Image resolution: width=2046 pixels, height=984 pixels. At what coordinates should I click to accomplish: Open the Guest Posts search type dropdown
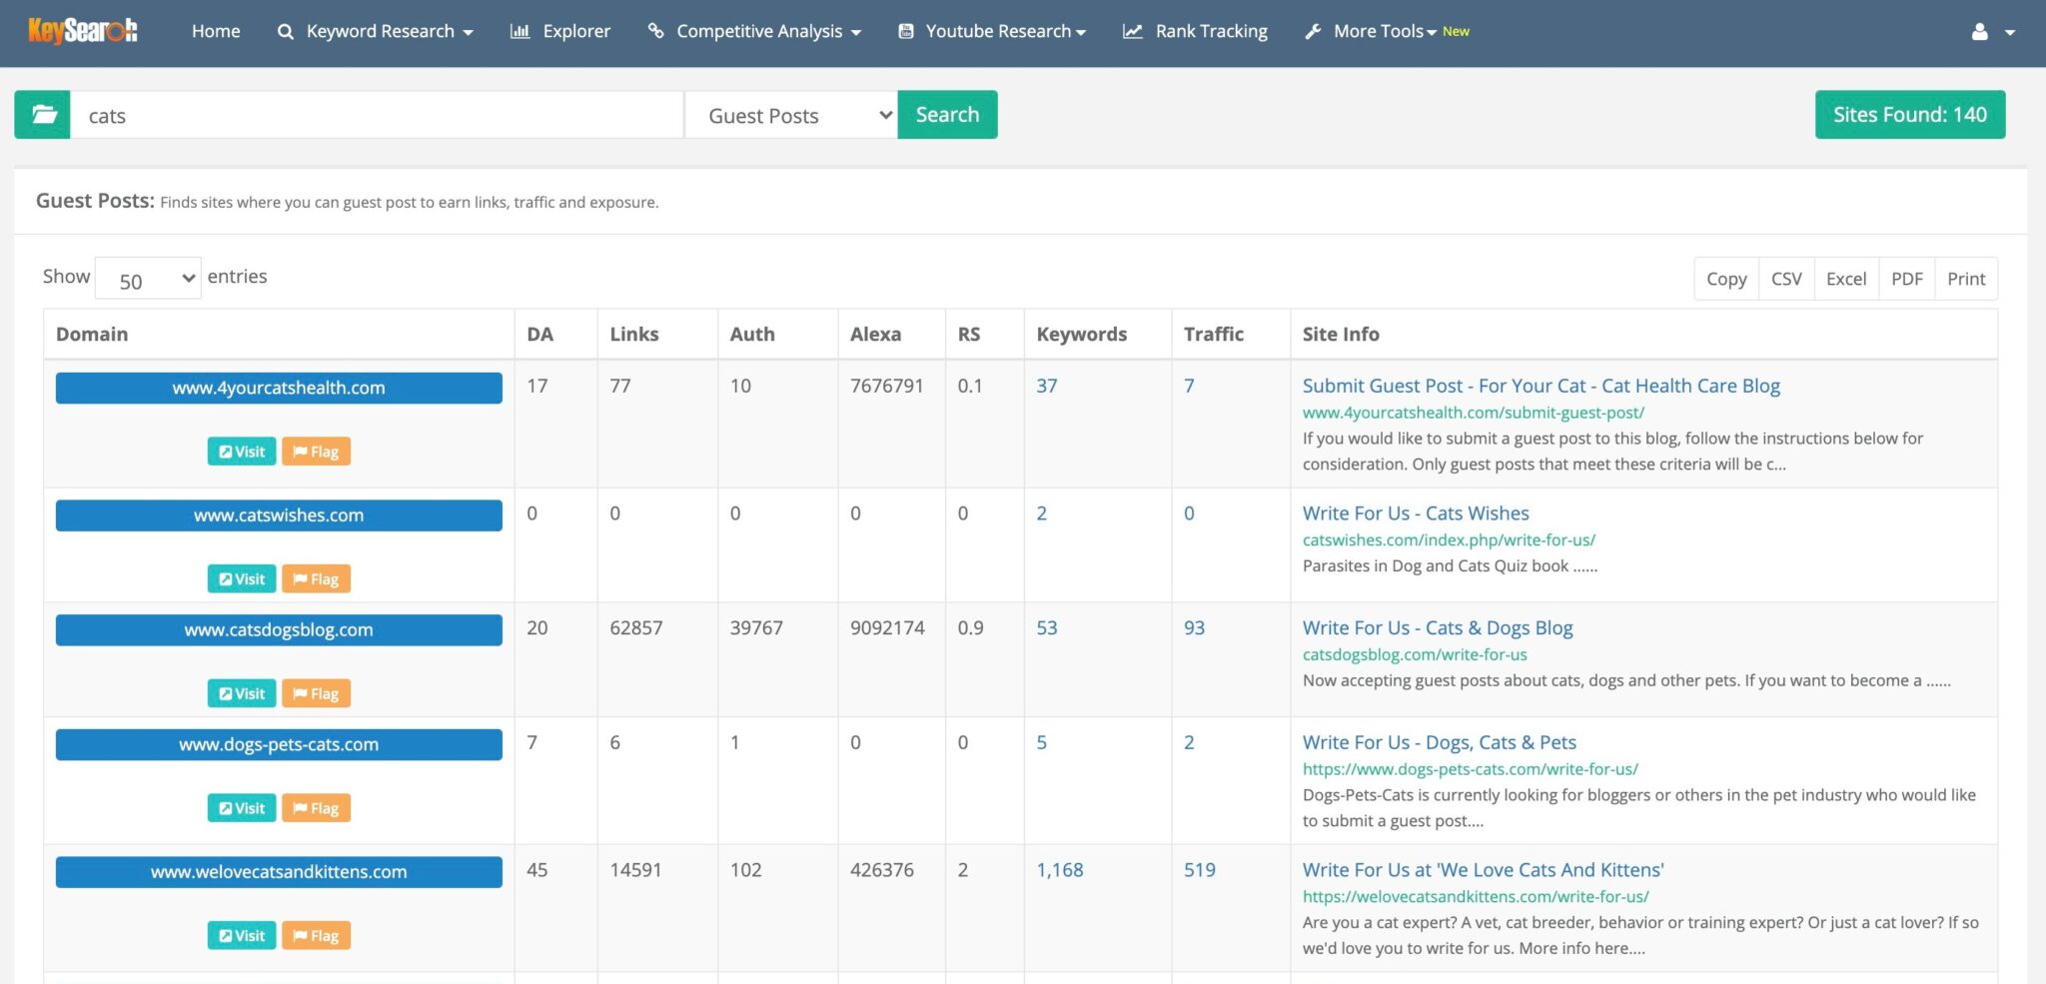point(792,115)
